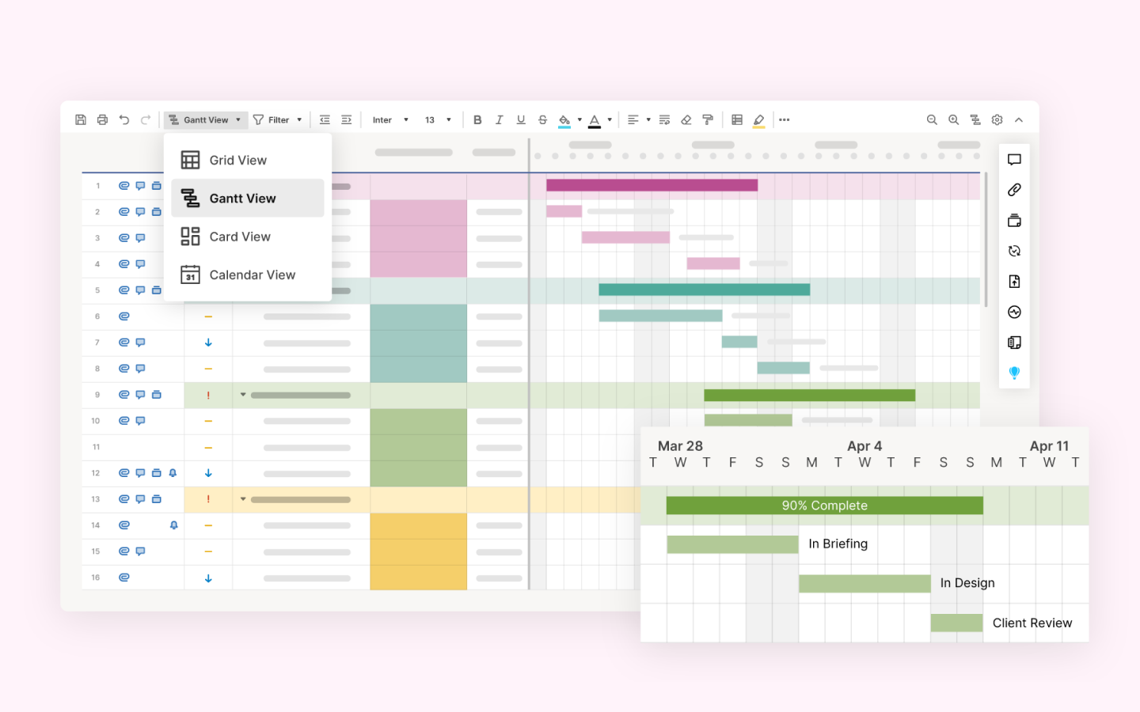
Task: Open the Filter dropdown
Action: [x=279, y=119]
